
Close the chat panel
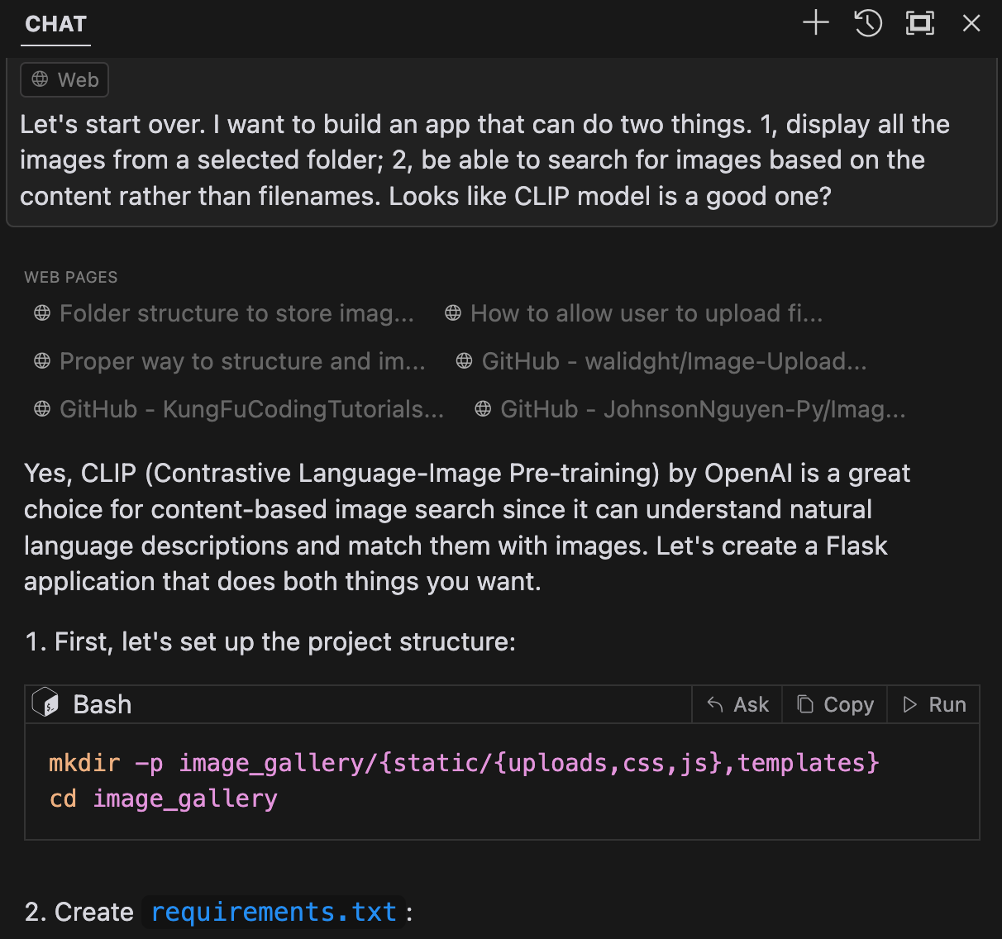pos(971,23)
